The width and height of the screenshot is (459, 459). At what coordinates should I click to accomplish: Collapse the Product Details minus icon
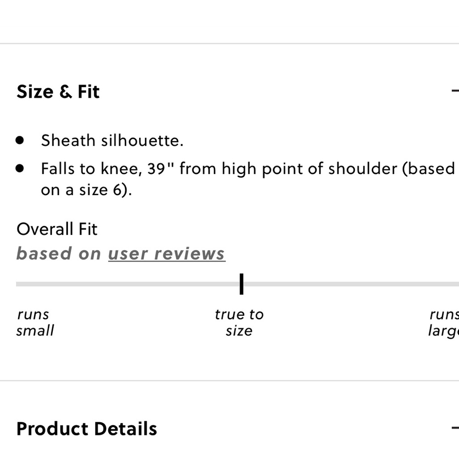tap(455, 428)
